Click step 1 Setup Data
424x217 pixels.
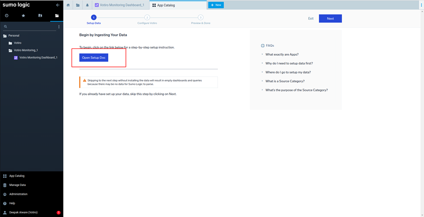pos(93,20)
